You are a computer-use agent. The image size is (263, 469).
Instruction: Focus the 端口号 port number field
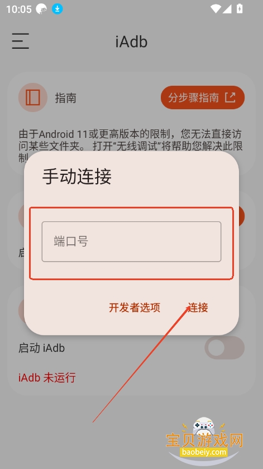click(132, 242)
